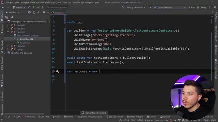The height and width of the screenshot is (122, 218).
Task: Click the Git push arrow icon
Action: [x=33, y=7]
